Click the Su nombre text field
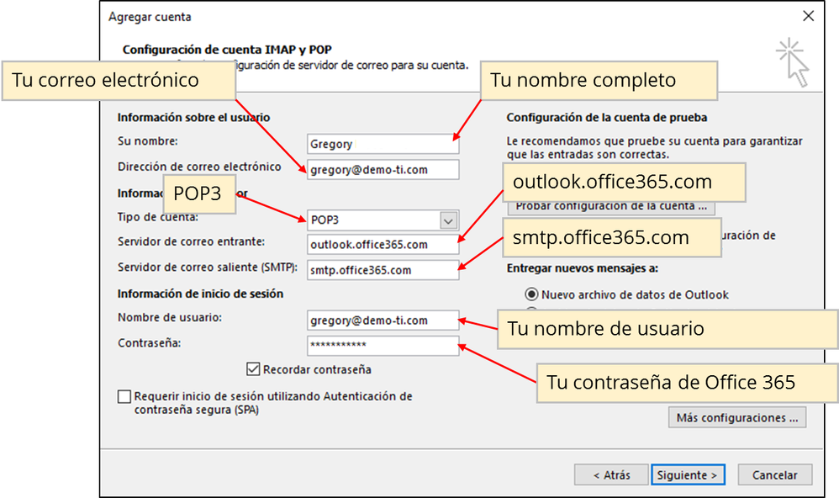Viewport: 839px width, 498px height. [383, 144]
